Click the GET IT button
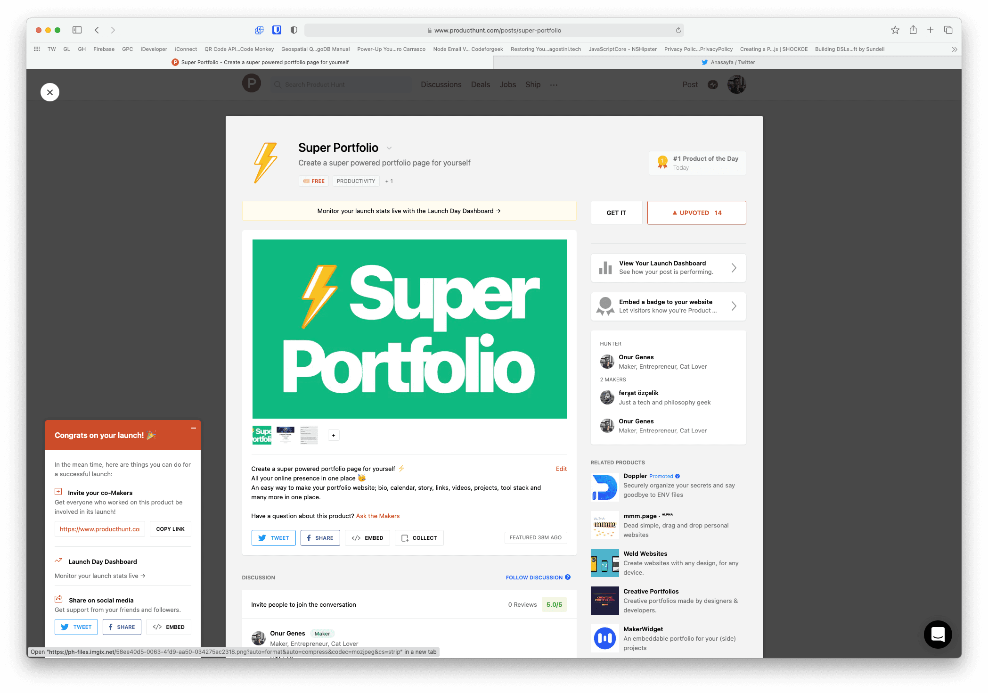Screen dimensions: 988x693 616,213
